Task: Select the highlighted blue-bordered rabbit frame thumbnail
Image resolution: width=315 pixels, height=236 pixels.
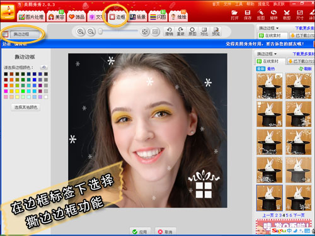Action: click(270, 198)
